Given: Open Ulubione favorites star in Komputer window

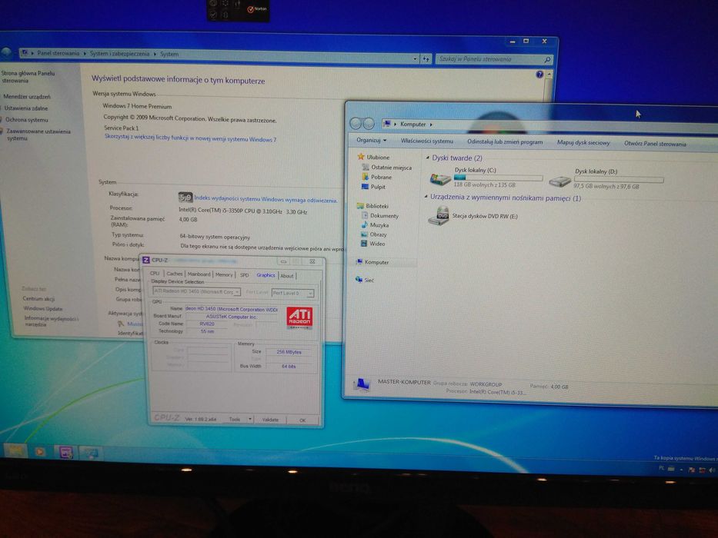Looking at the screenshot, I should tap(360, 157).
